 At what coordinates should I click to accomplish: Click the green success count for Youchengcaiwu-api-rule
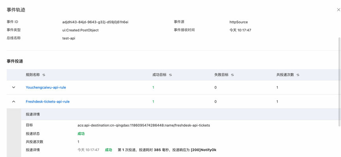[x=153, y=87]
